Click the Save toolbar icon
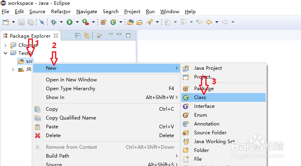 pos(21,22)
